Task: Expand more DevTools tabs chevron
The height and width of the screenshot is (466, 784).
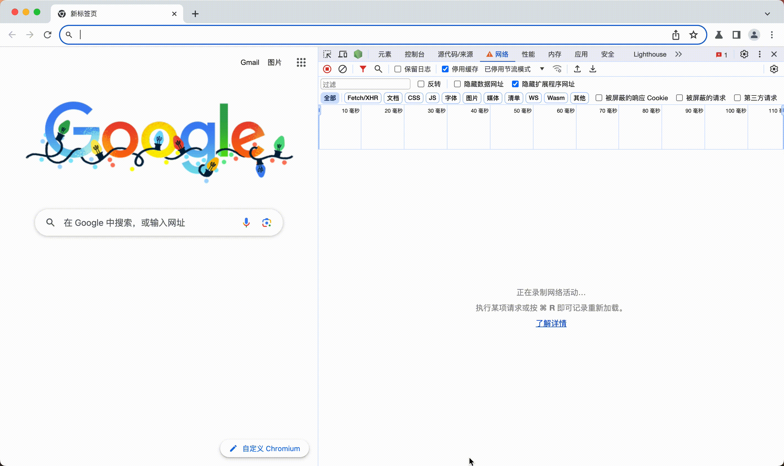Action: (x=679, y=54)
